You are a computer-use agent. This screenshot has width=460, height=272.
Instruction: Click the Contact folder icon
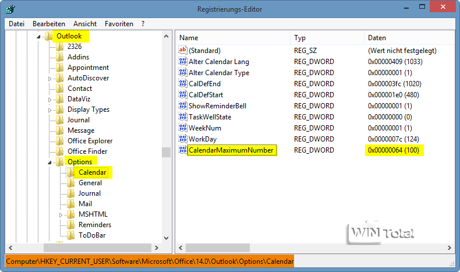coord(60,89)
